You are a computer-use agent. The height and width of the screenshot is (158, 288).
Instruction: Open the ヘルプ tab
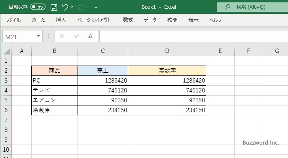click(216, 20)
